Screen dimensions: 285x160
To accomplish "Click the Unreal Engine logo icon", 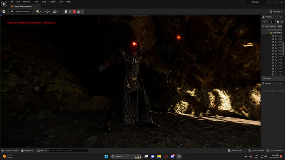I will coord(4,4).
